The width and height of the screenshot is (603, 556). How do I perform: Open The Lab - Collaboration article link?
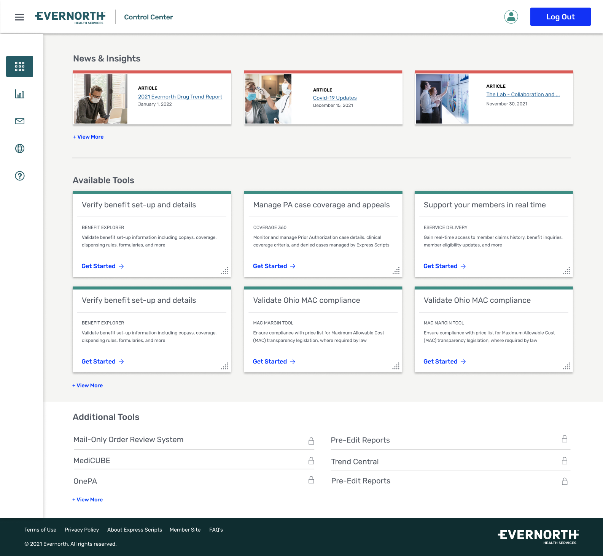[x=523, y=95]
